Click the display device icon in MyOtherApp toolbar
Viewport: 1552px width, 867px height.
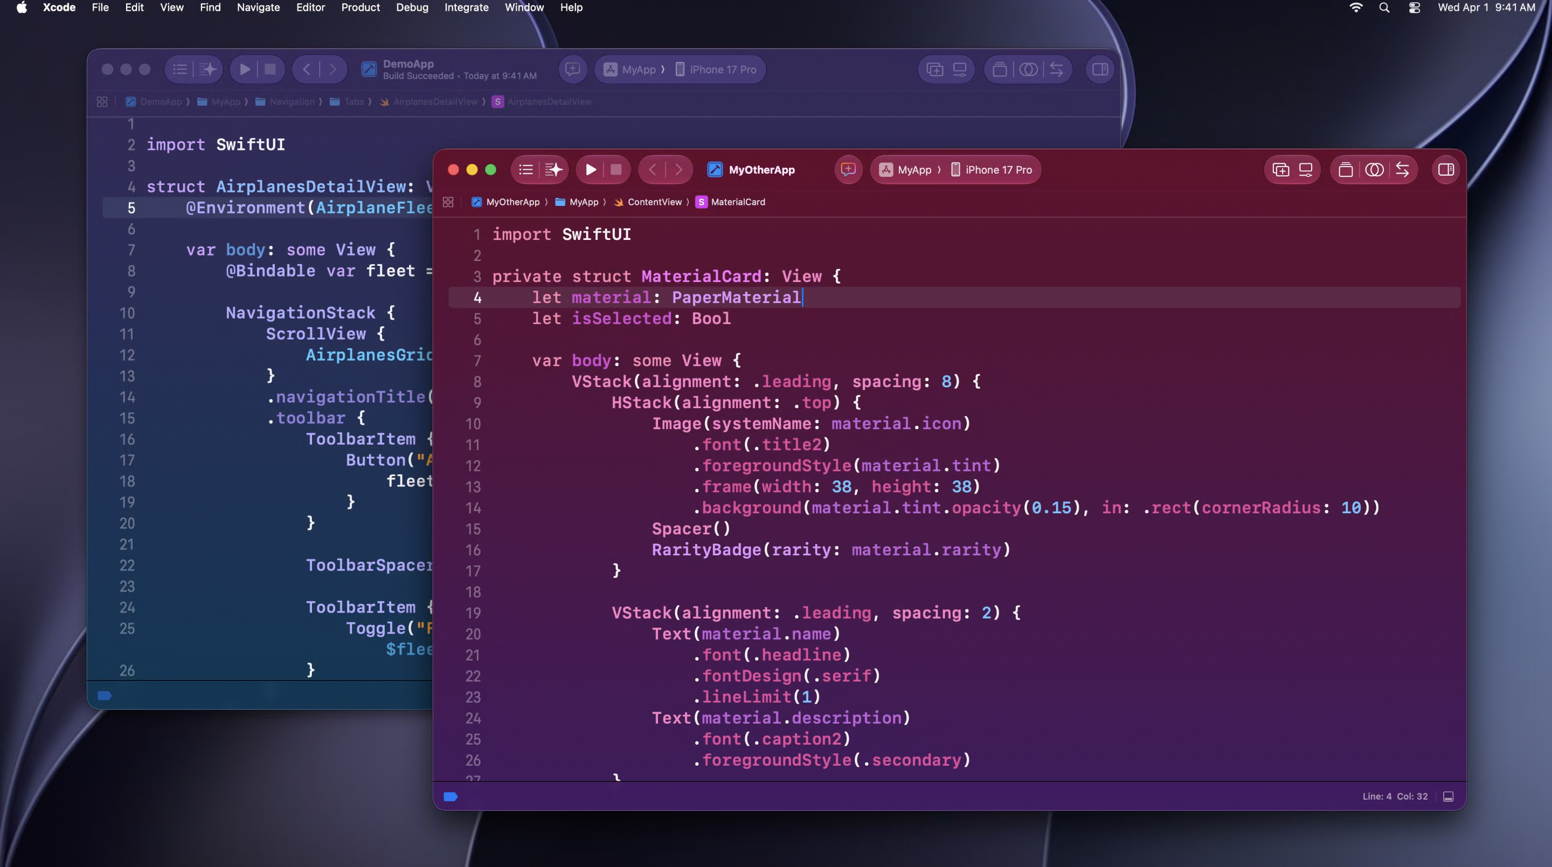coord(1306,170)
